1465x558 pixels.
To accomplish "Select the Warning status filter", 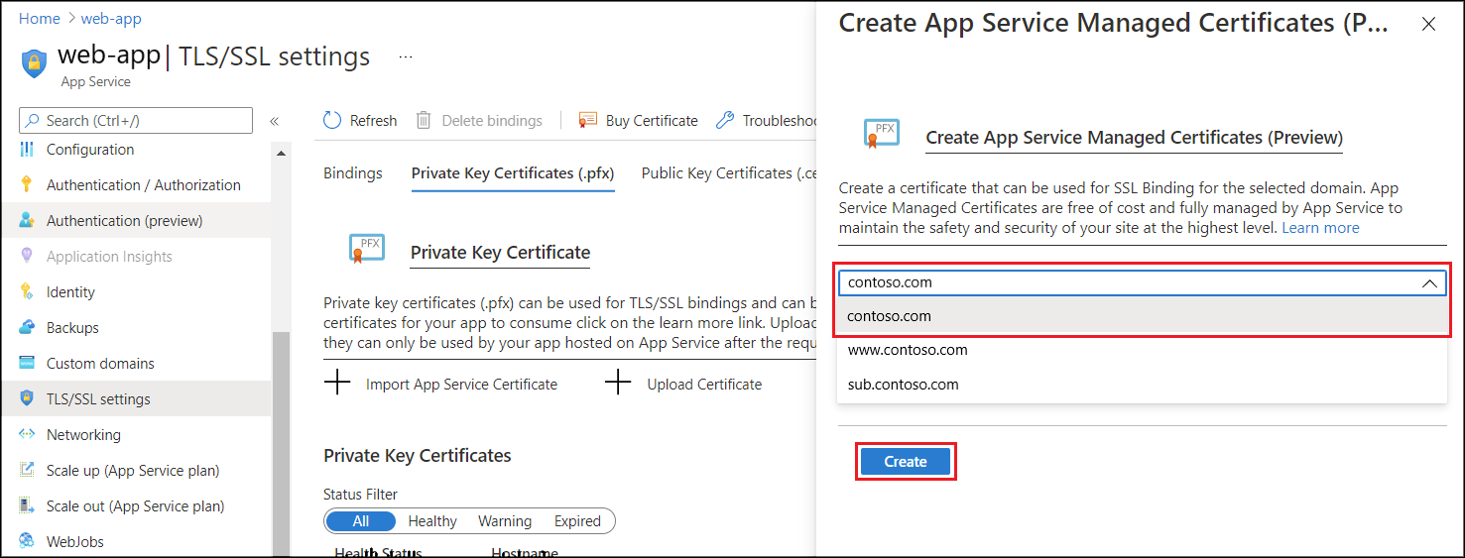I will point(505,521).
